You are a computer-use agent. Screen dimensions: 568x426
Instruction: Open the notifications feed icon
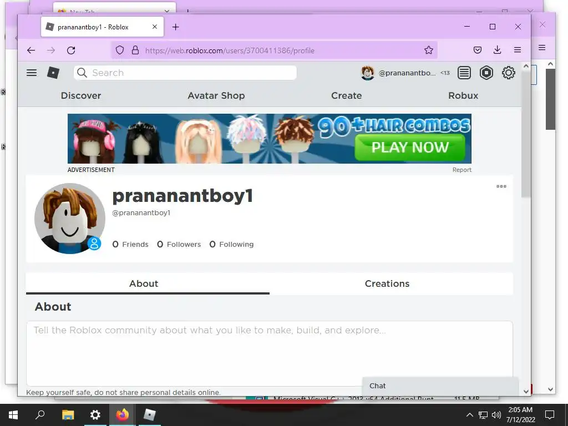[464, 73]
